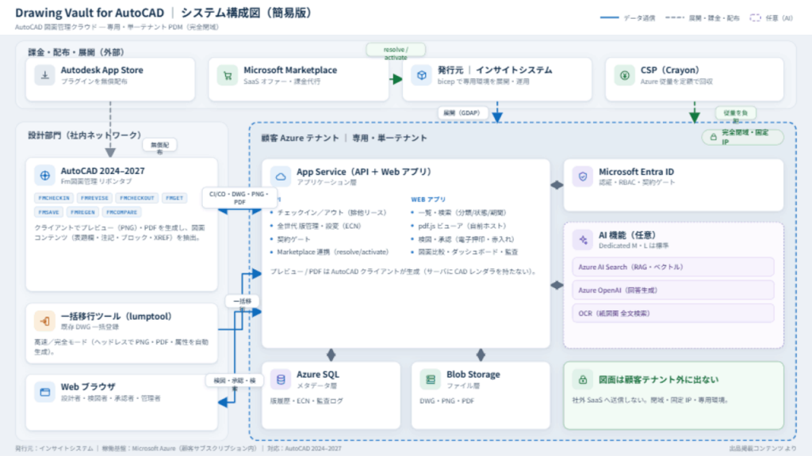Click the lock icon beside 図面は顧客テナント外に出ない
Viewport: 812px width, 456px height.
coord(583,379)
